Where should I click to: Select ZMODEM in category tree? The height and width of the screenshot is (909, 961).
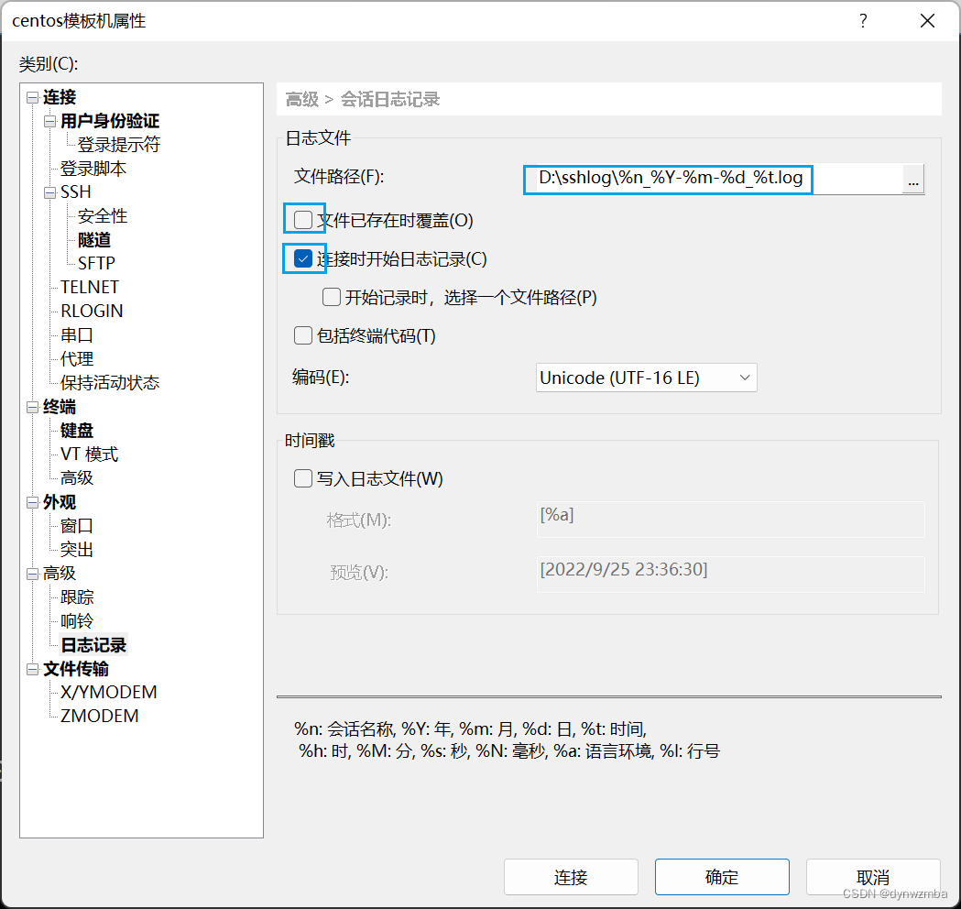pos(99,717)
